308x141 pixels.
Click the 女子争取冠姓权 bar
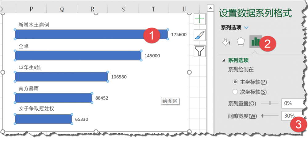pyautogui.click(x=43, y=119)
